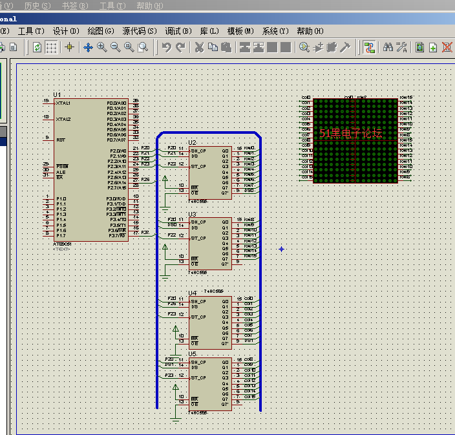Image resolution: width=455 pixels, height=435 pixels.
Task: Open Search and Tag binoculars icon
Action: pyautogui.click(x=388, y=47)
